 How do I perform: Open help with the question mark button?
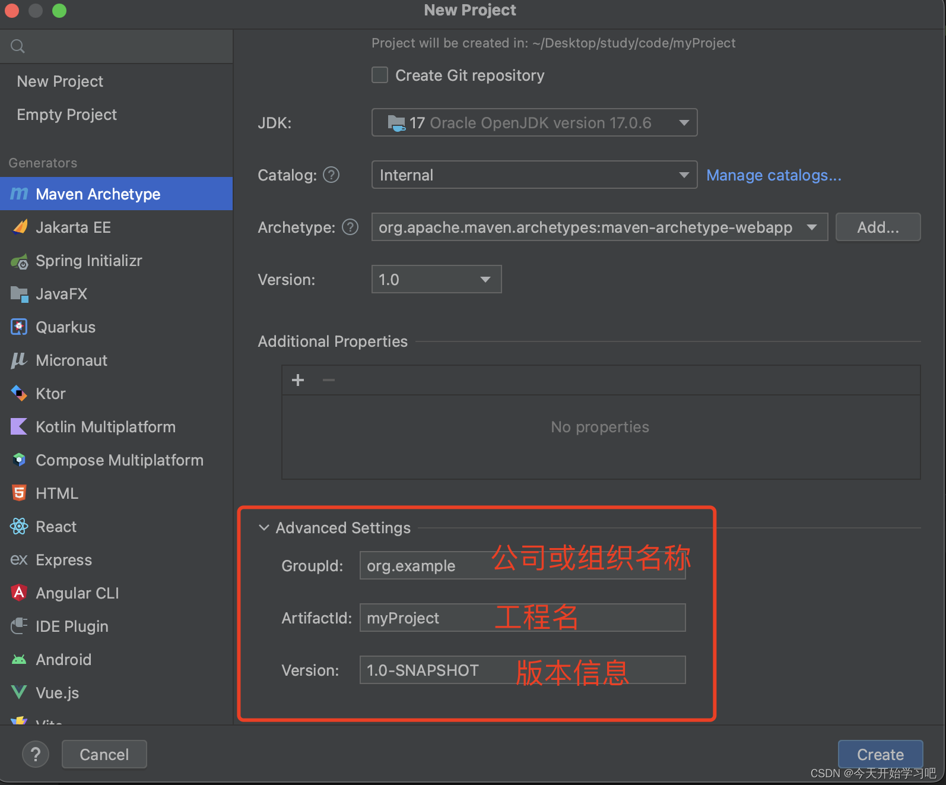point(36,754)
